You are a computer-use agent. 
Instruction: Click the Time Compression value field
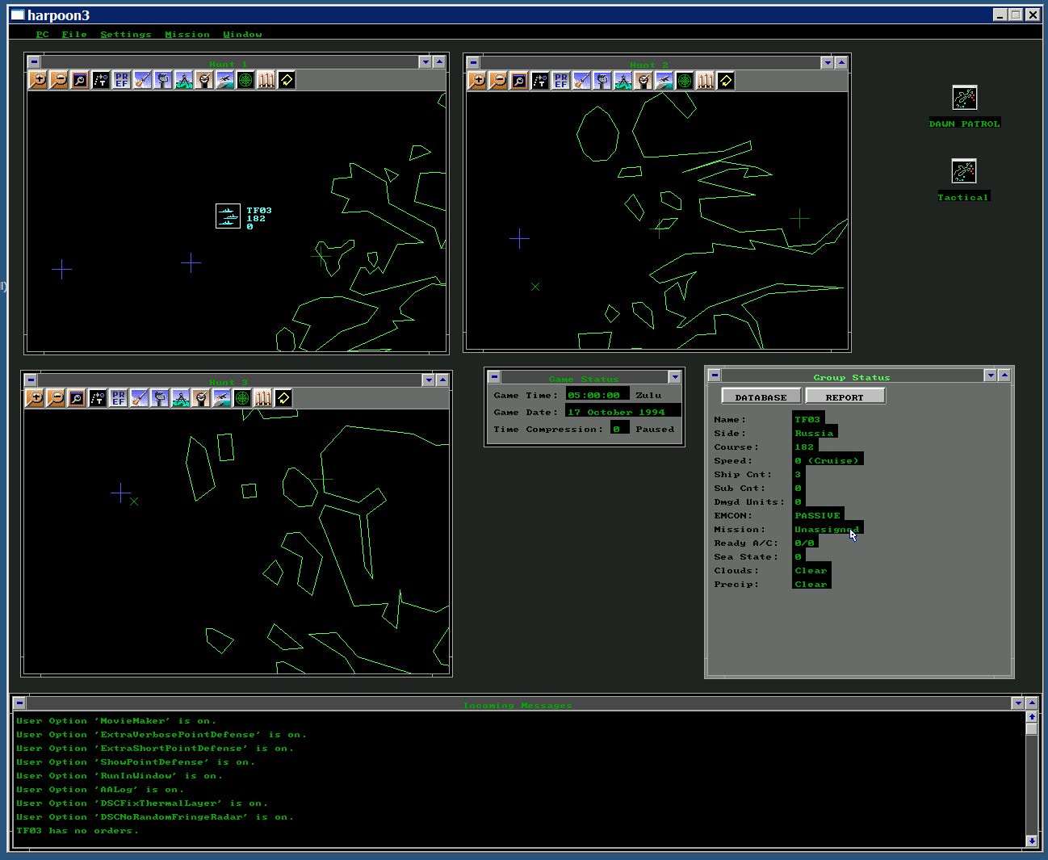(619, 429)
